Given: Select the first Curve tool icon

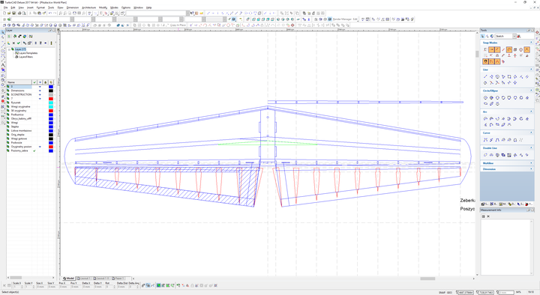Looking at the screenshot, I should (x=485, y=140).
